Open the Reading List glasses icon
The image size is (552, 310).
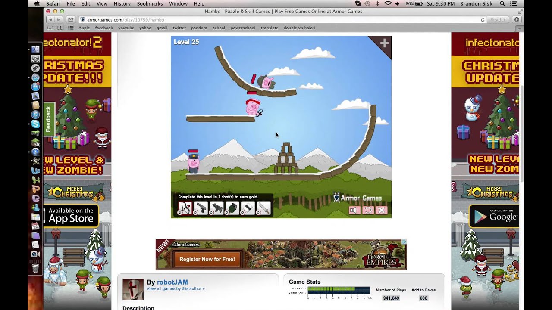(50, 28)
